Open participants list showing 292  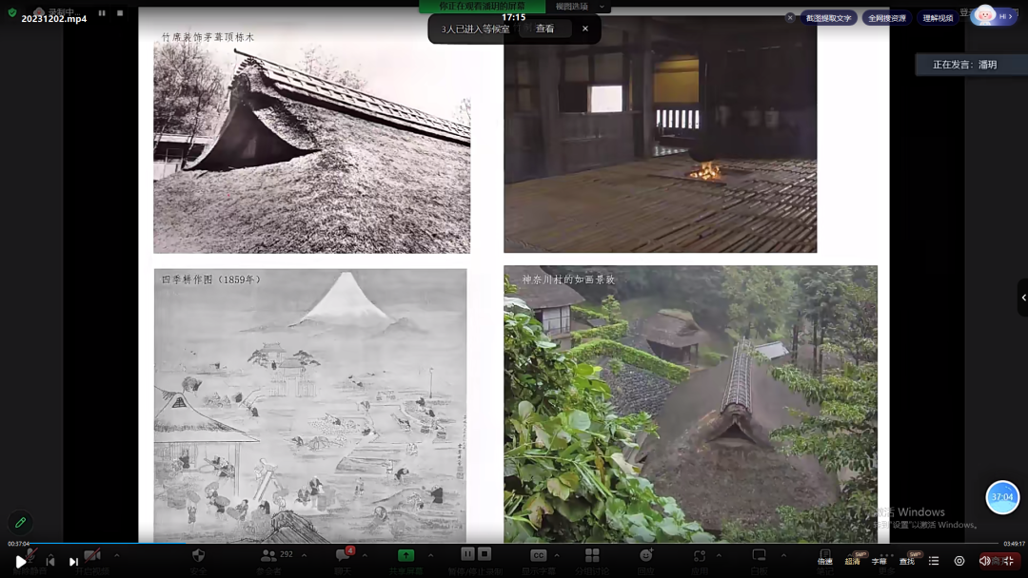[270, 555]
